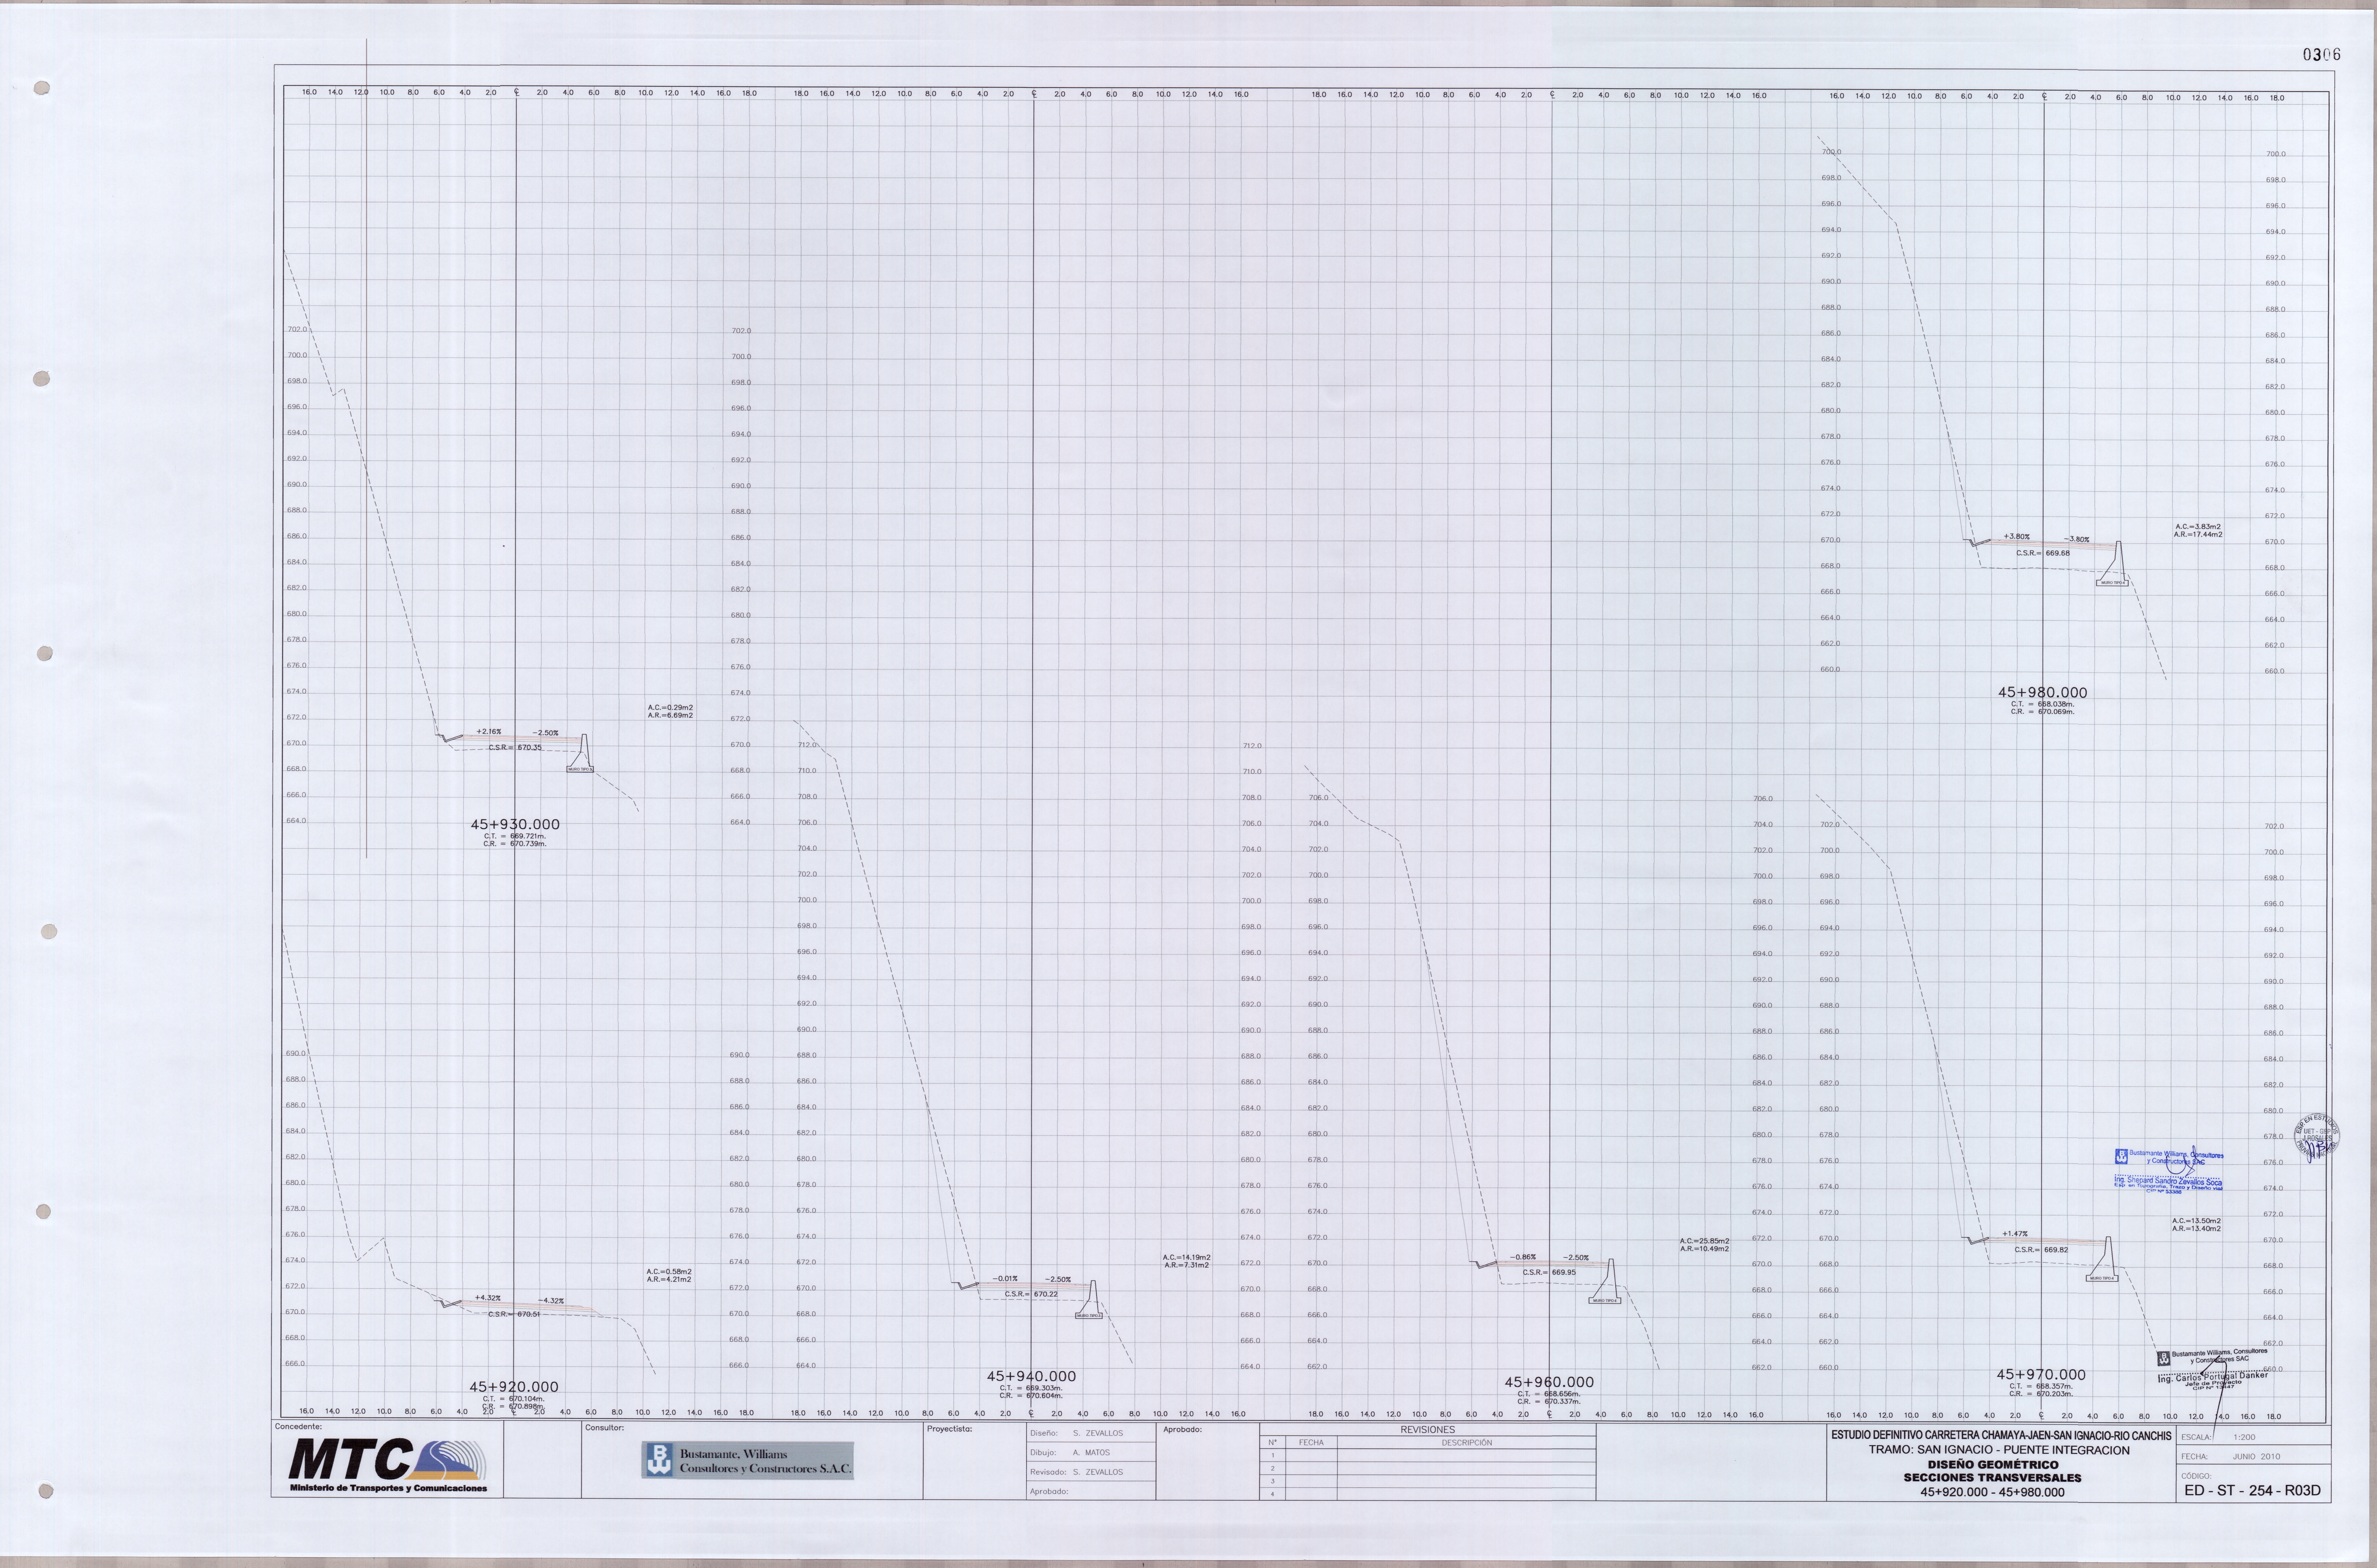Click the +2.16% slope label
Image resolution: width=2377 pixels, height=1568 pixels.
click(x=489, y=732)
